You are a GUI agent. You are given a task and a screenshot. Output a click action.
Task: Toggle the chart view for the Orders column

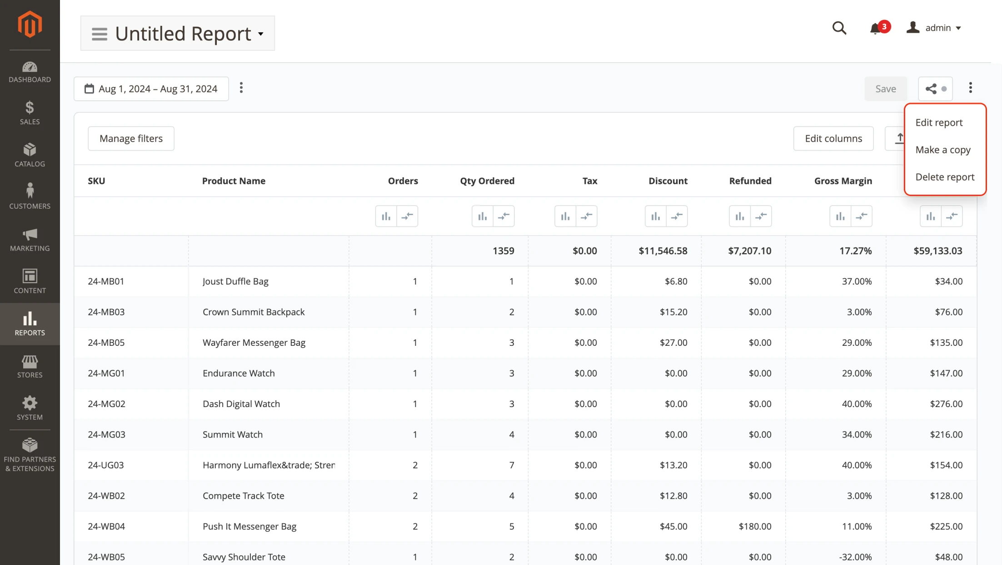coord(386,216)
